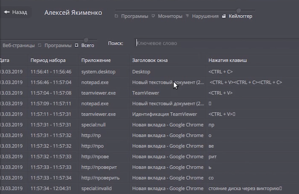Select the keystroke cell рит
The image size is (299, 194).
(212, 157)
